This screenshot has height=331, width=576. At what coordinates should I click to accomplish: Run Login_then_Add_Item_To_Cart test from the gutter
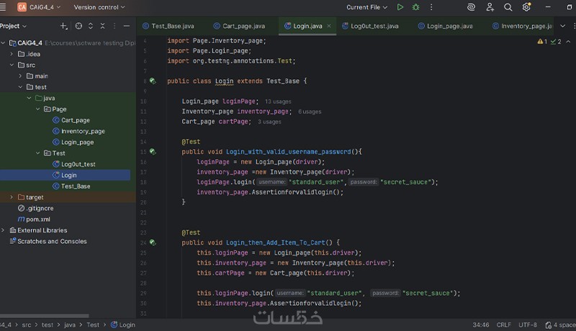click(153, 242)
